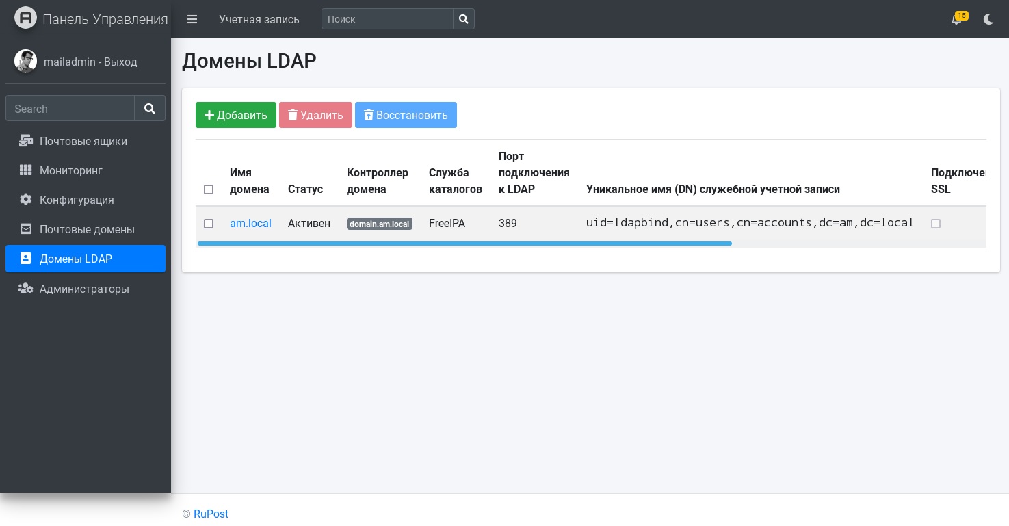Screen dimensions: 1009x526
Task: Check the am.local row checkbox
Action: 209,224
